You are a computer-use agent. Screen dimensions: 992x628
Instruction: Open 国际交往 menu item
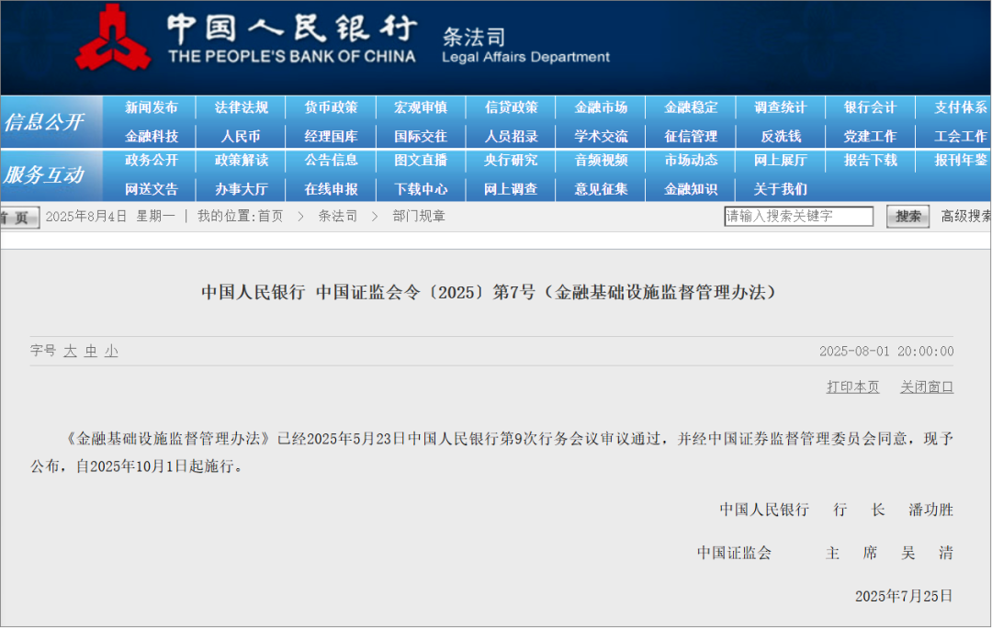[421, 136]
